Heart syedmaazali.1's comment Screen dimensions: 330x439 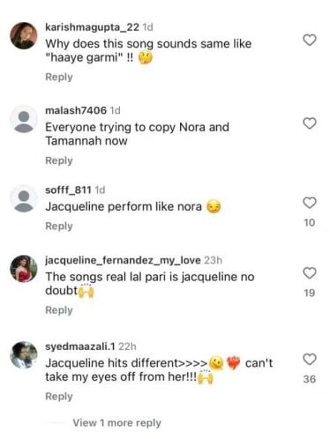(310, 360)
